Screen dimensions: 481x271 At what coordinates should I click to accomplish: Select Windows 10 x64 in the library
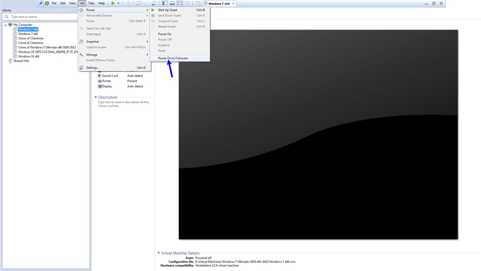29,56
